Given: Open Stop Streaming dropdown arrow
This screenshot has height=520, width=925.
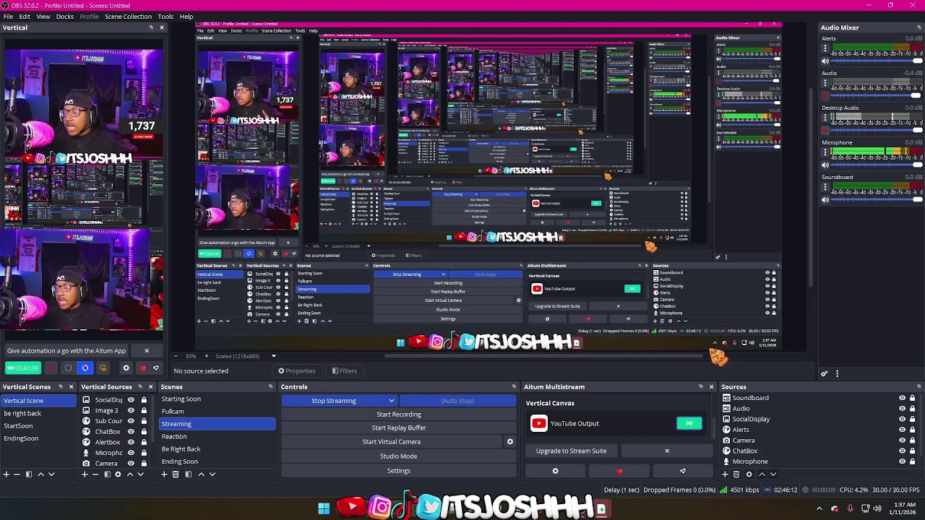Looking at the screenshot, I should (392, 400).
